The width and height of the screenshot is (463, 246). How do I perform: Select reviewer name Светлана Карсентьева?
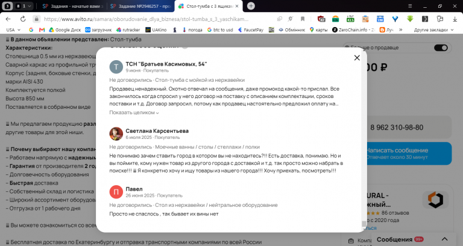click(157, 131)
